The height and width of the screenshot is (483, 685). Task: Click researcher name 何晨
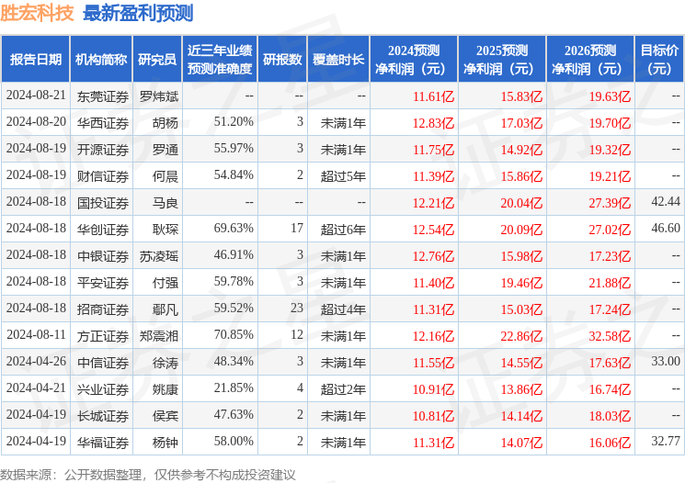tap(166, 176)
